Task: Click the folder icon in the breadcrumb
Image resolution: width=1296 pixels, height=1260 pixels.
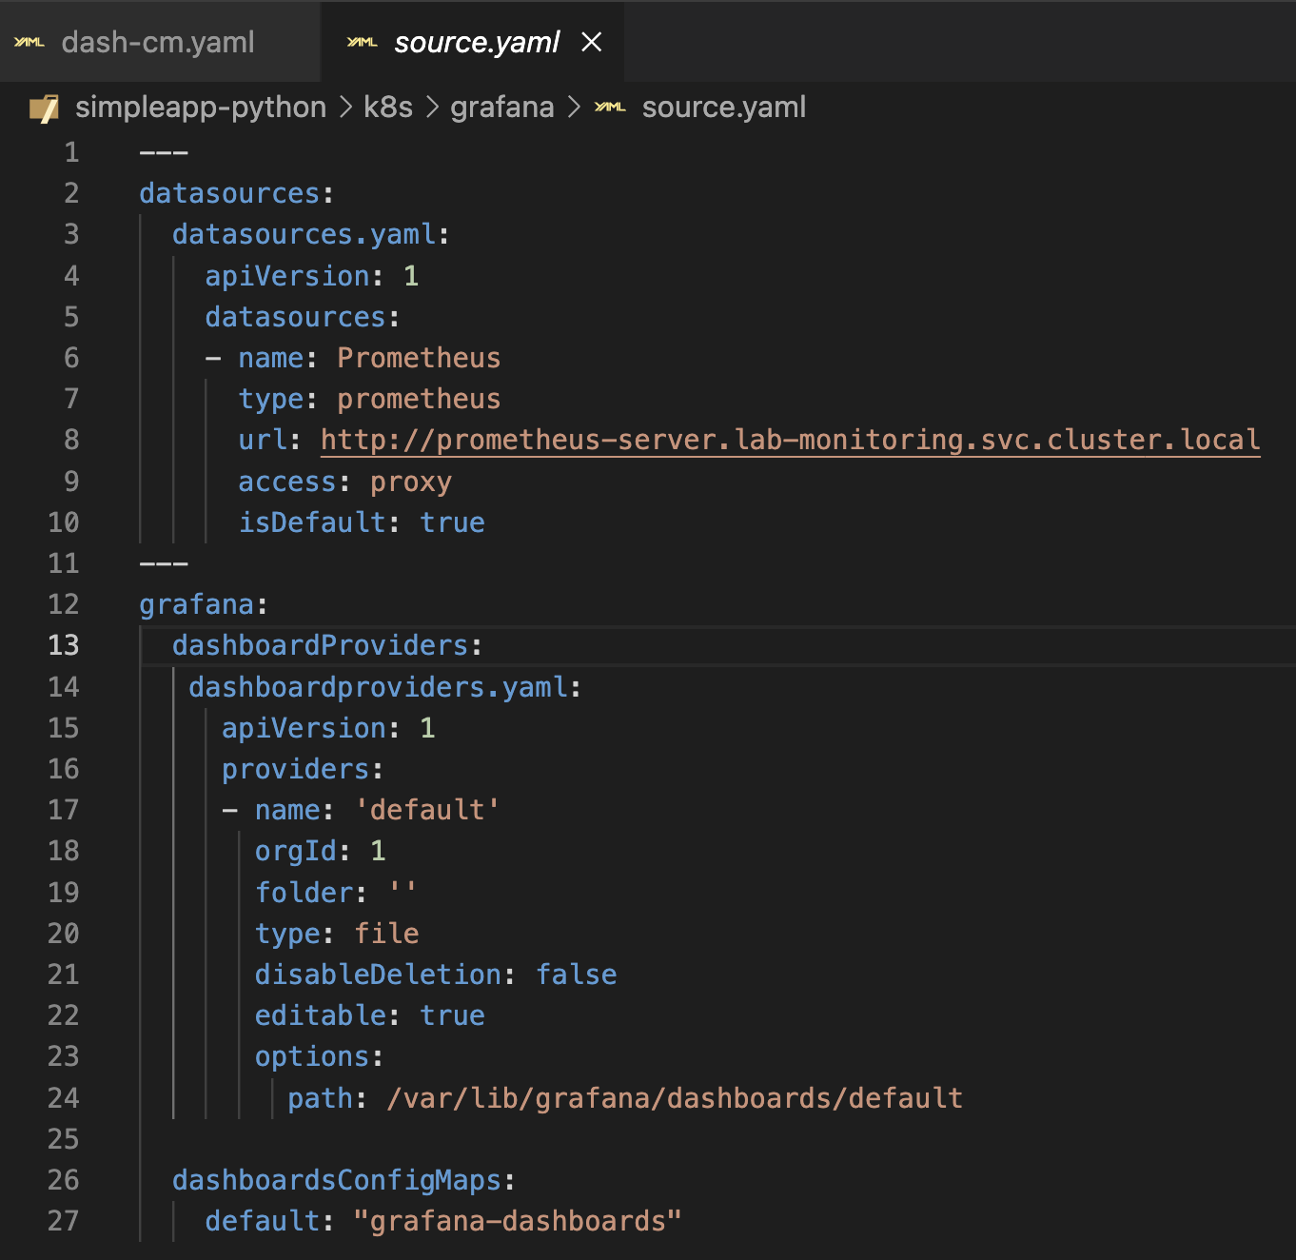Action: coord(45,108)
